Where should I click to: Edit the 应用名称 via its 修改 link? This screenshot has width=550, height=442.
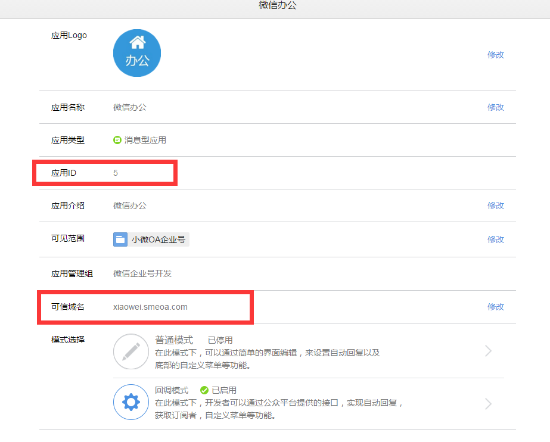(x=495, y=107)
